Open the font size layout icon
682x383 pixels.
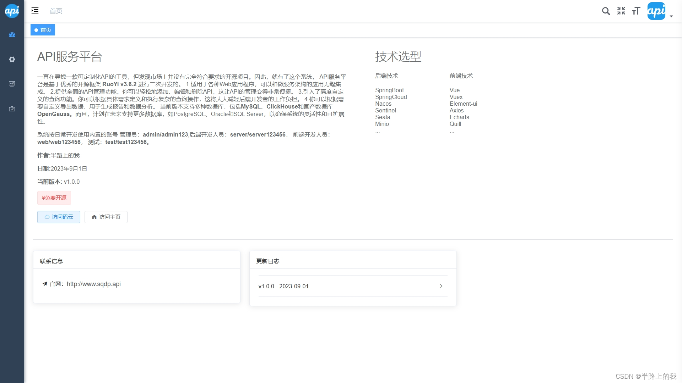636,11
